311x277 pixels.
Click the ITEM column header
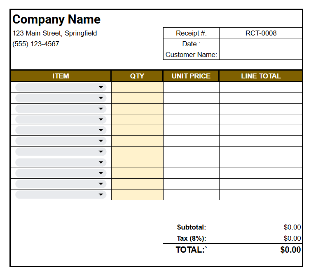point(61,76)
